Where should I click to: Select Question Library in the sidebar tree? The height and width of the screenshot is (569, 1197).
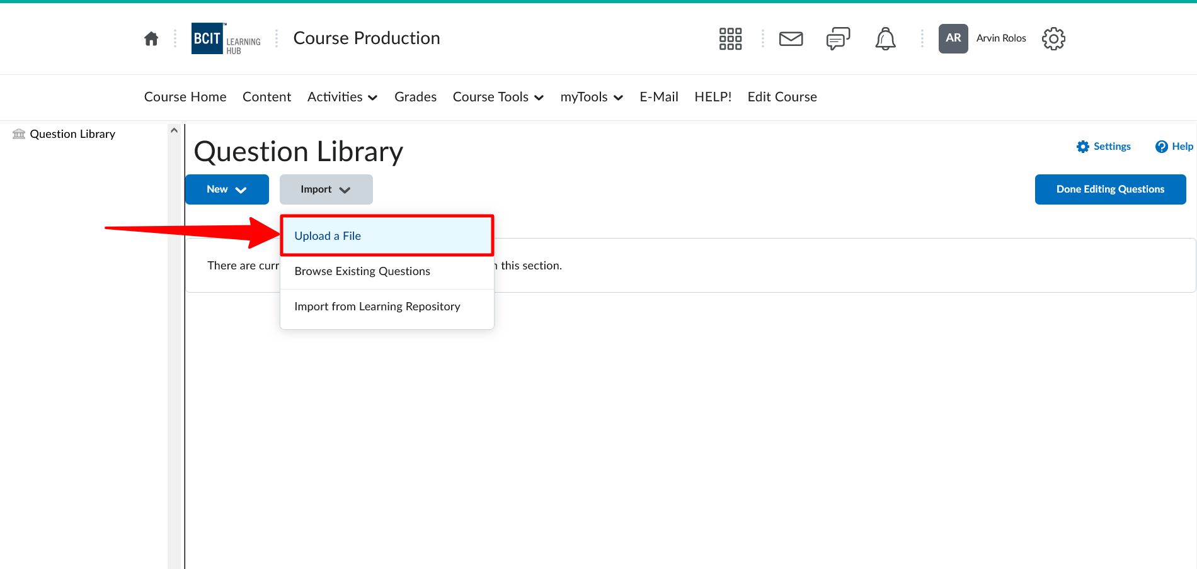pos(72,134)
